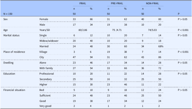Select the Sex row label
Screen dimensions: 192x109
tap(6, 19)
